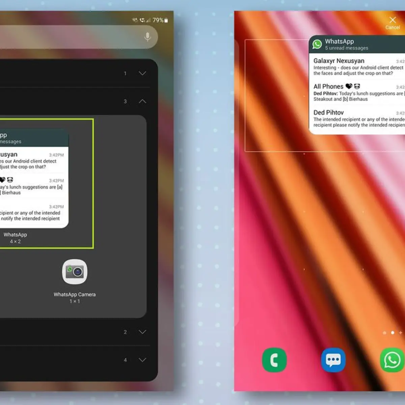
Task: Collapse the widget row numbered 3
Action: point(142,101)
